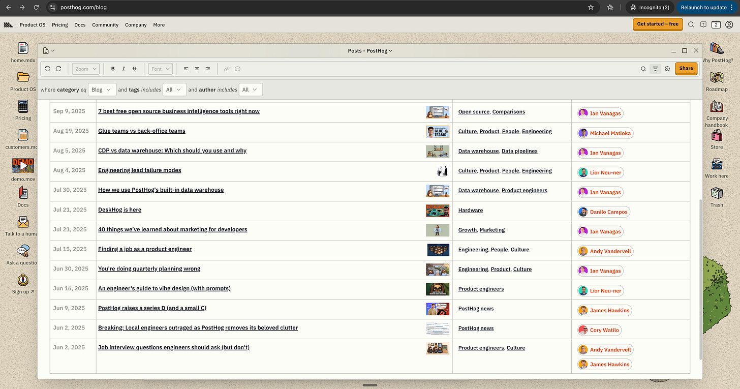Open the Why PostHog? desktop icon

coord(717,52)
